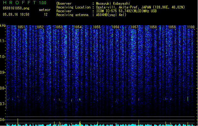This screenshot has width=198, height=126.
Task: Click the HROFFT 1.0.0 title text
Action: click(x=25, y=3)
